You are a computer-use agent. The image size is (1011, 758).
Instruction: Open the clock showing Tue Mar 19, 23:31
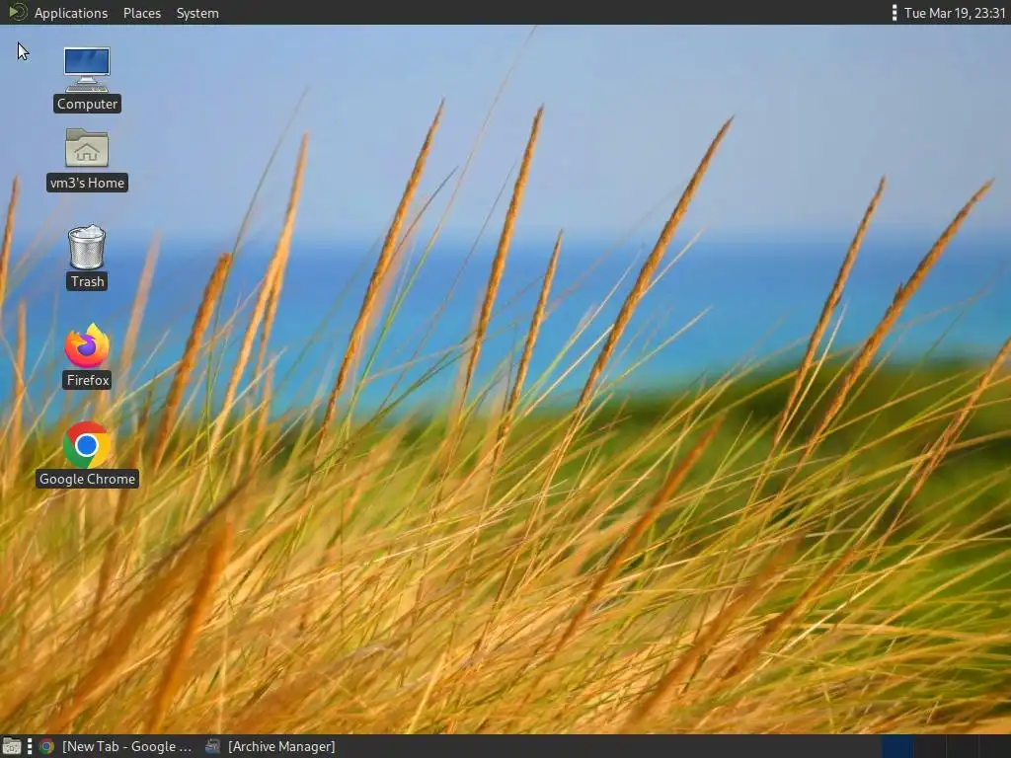955,13
